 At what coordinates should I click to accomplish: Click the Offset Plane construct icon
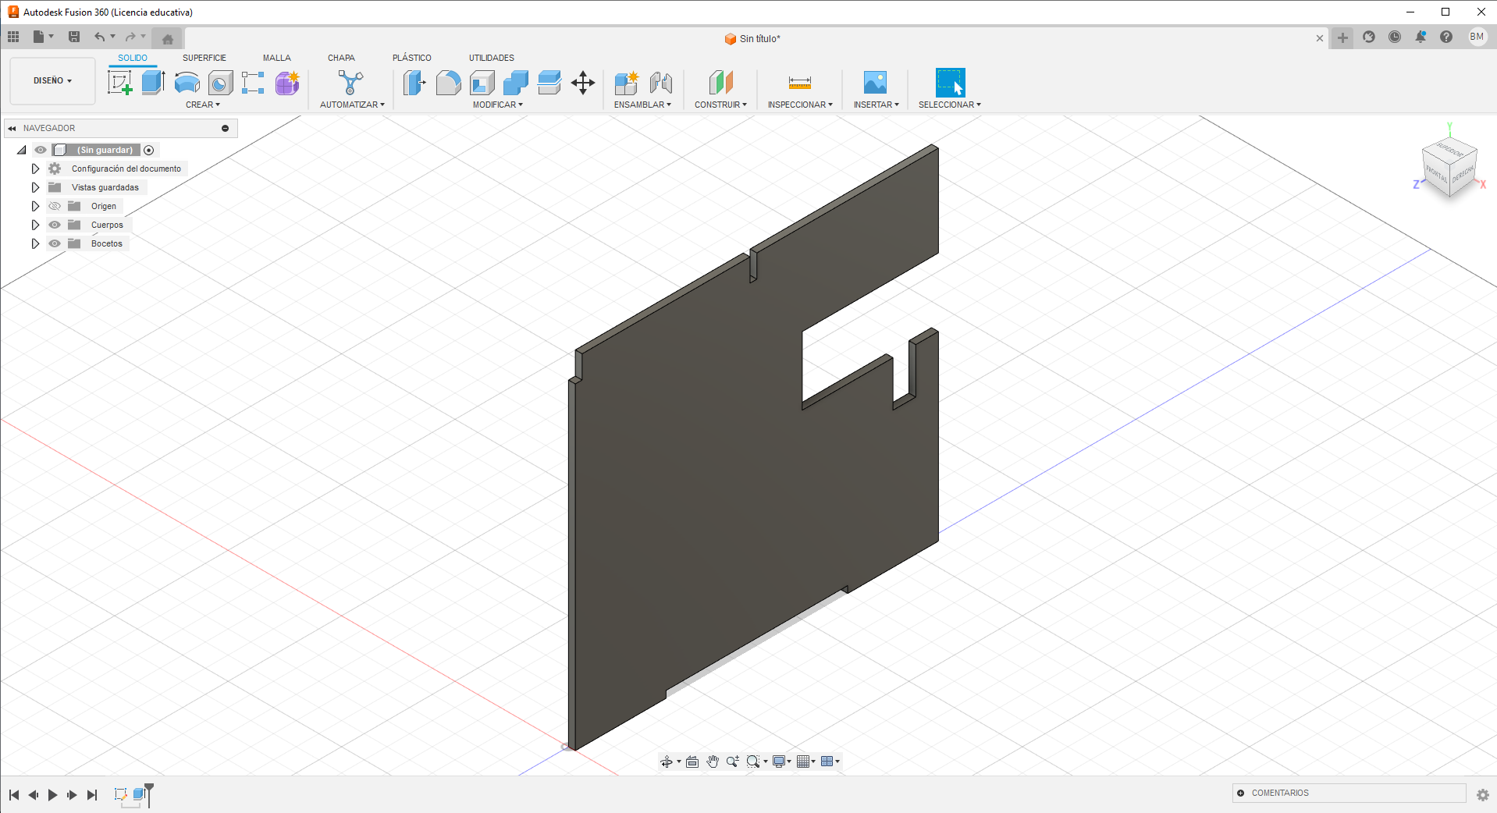tap(721, 83)
